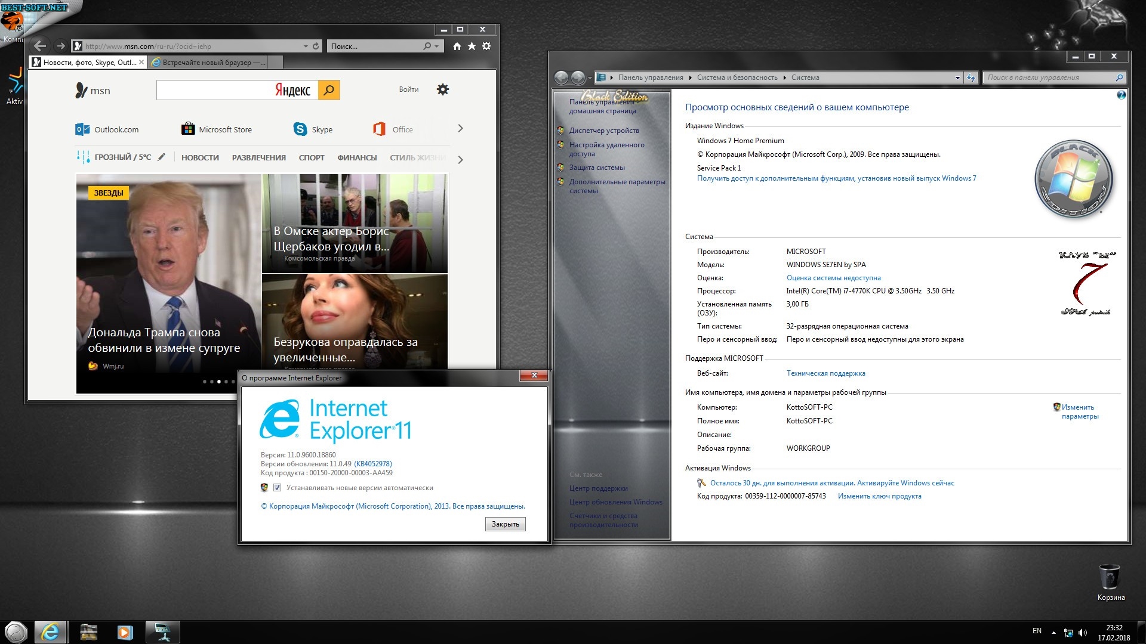Click the Yandex search magnifier button

329,90
